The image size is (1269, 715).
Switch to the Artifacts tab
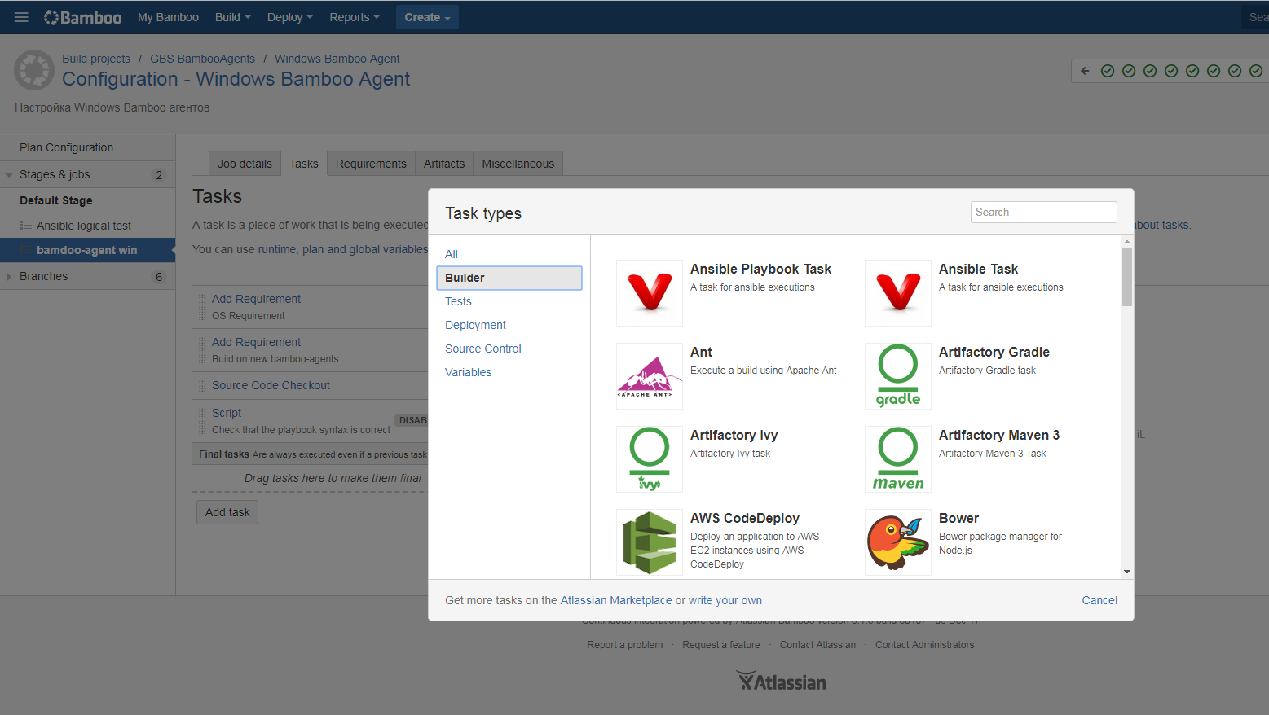(x=444, y=164)
